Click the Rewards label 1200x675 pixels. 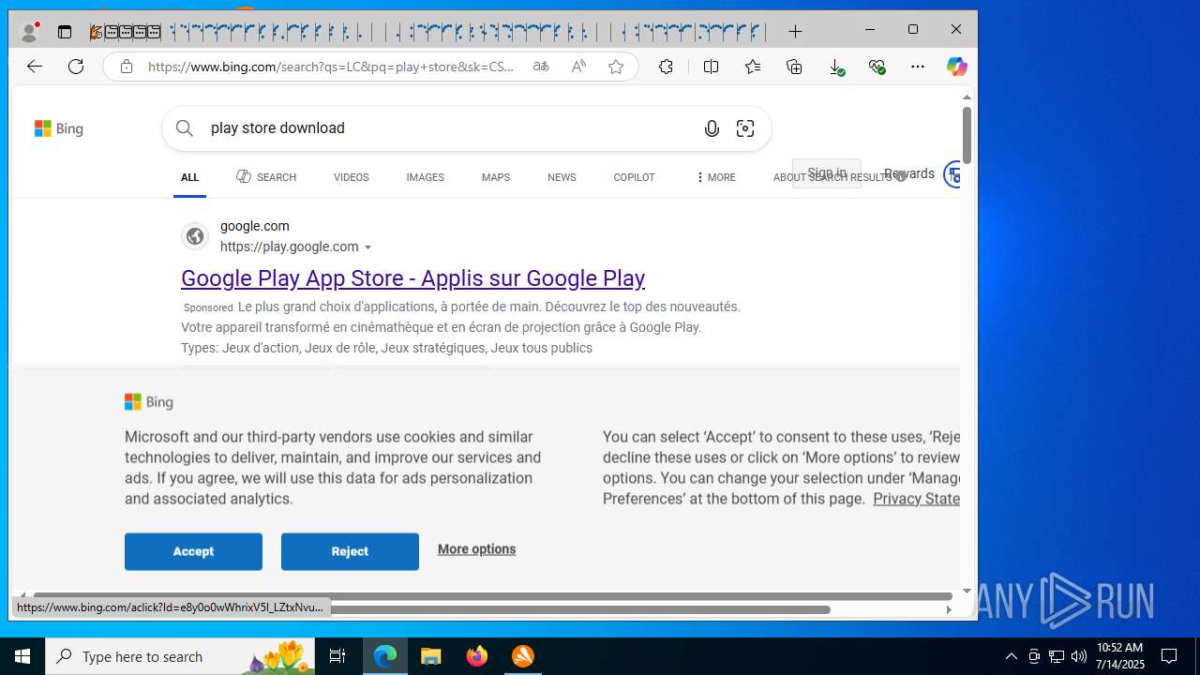[908, 173]
